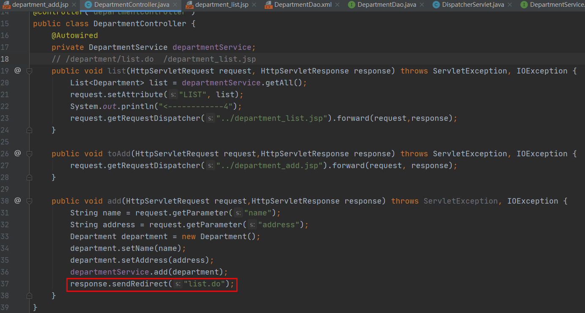Click the JSP file icon of department_add.jsp
585x313 pixels.
[6, 5]
